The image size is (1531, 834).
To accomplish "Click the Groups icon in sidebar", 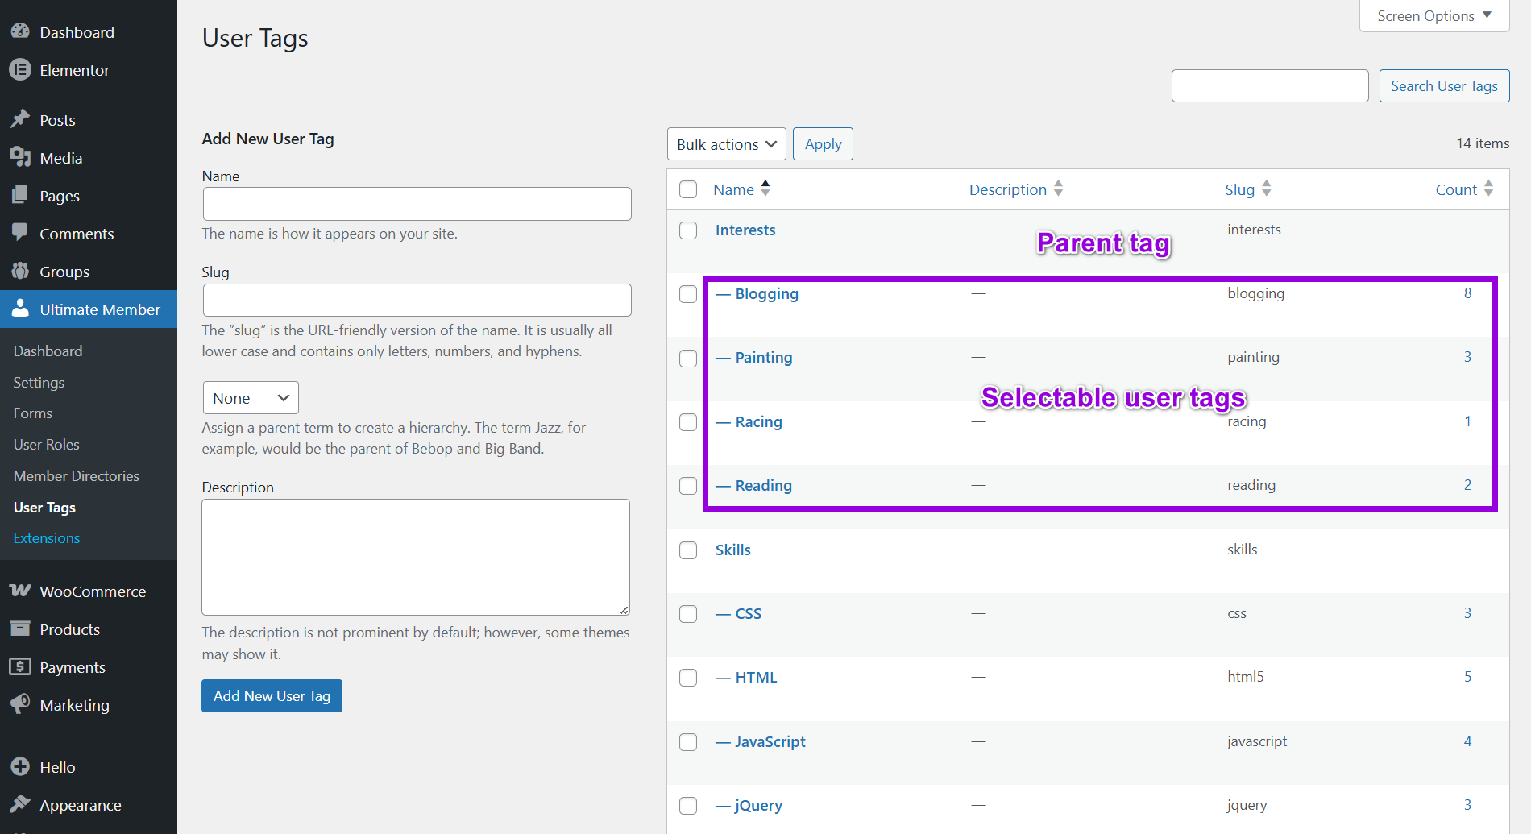I will pos(20,271).
